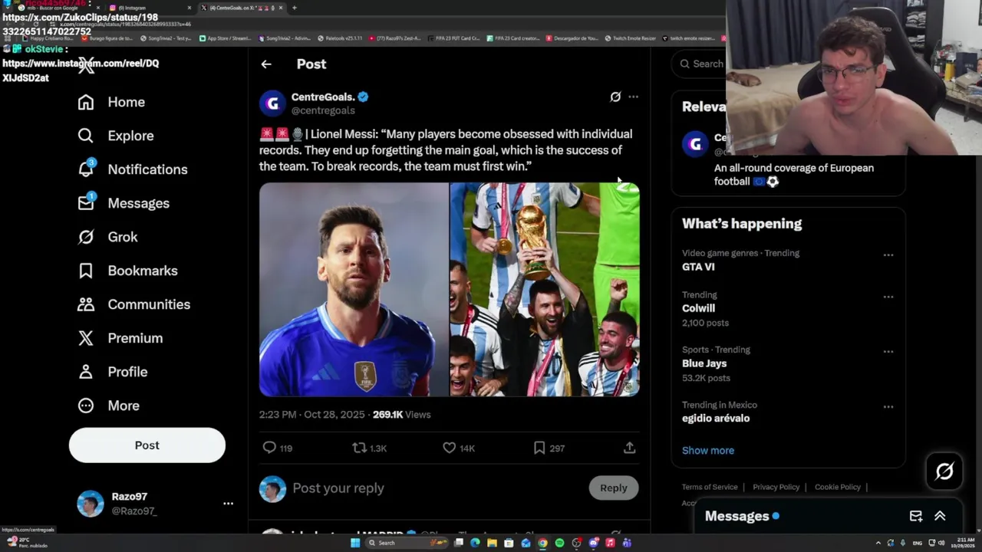The image size is (982, 552).
Task: Open Windows Start menu
Action: [355, 543]
